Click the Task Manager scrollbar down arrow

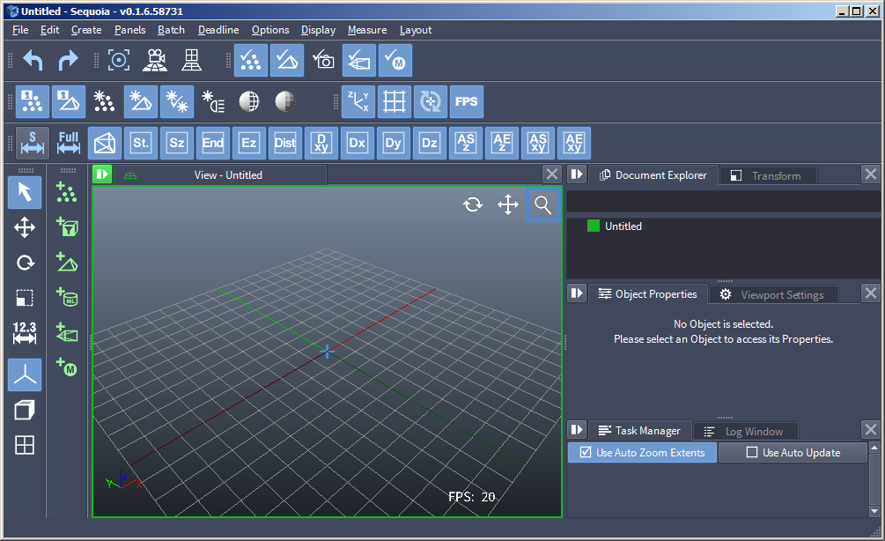(874, 511)
